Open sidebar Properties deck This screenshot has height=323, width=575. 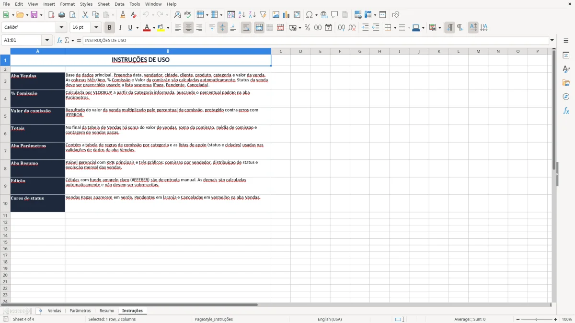[566, 56]
